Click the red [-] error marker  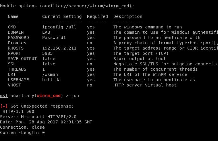(x=4, y=106)
